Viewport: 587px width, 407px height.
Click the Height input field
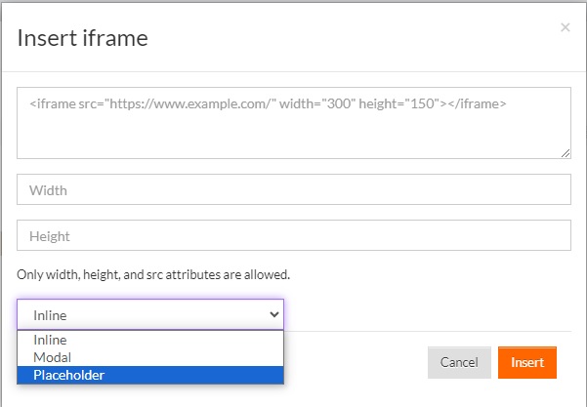294,235
